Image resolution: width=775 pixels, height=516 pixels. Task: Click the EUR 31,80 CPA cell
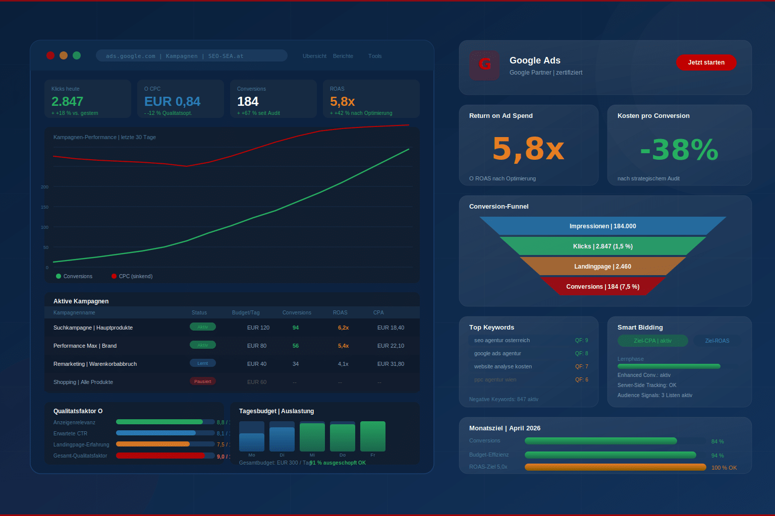coord(391,364)
